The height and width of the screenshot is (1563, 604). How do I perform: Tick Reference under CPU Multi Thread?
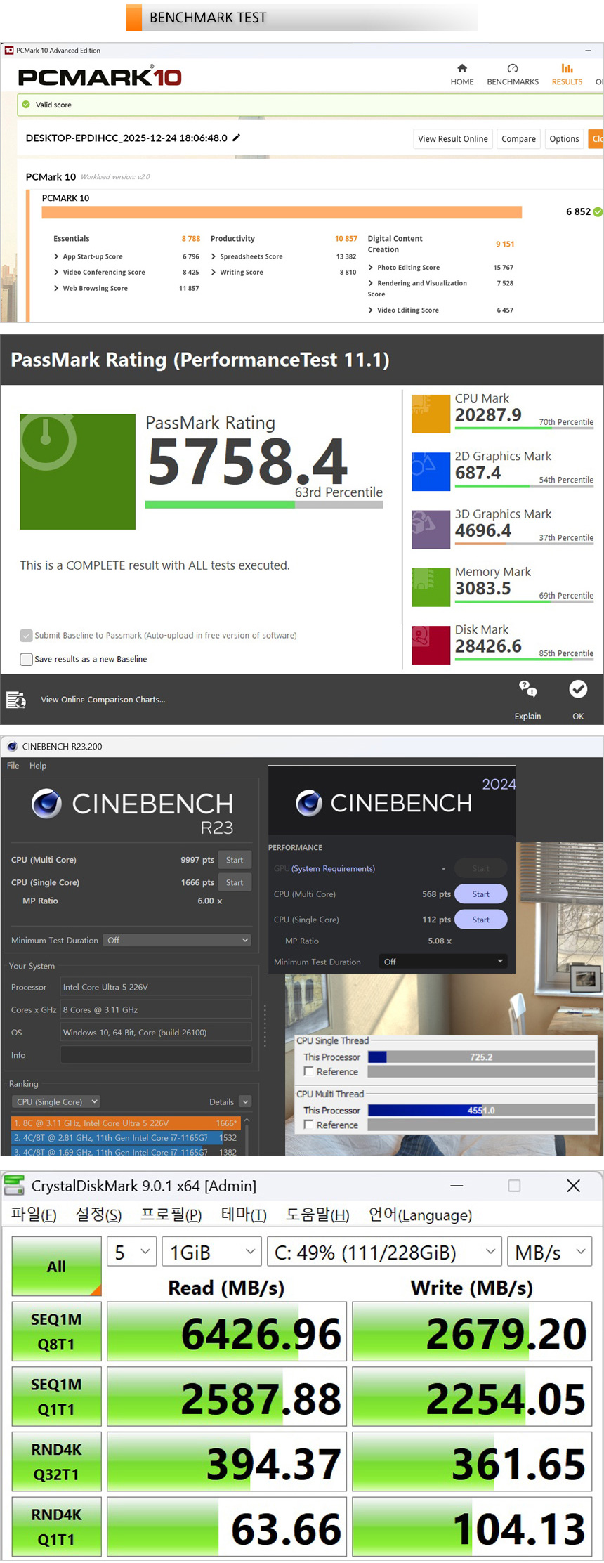(x=308, y=1125)
